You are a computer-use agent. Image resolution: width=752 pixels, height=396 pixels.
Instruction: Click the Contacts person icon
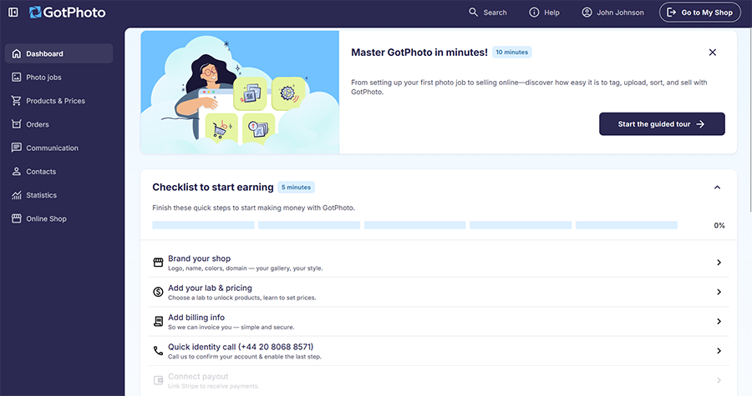(17, 171)
